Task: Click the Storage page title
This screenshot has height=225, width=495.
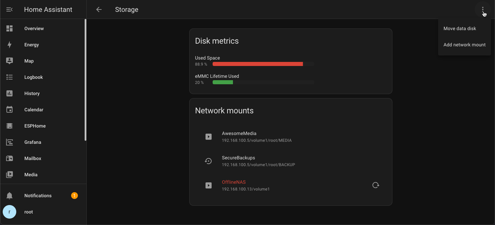Action: [127, 9]
